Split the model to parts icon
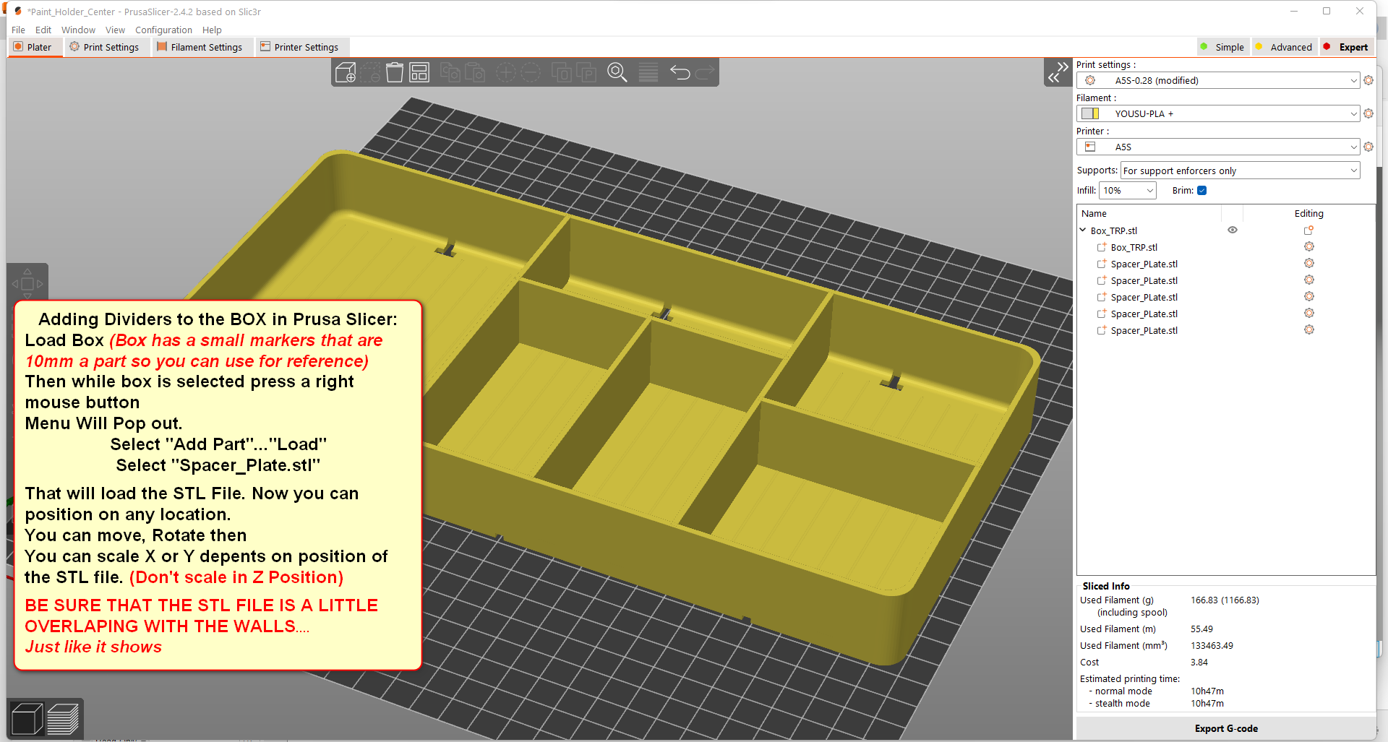The width and height of the screenshot is (1388, 742). 586,72
